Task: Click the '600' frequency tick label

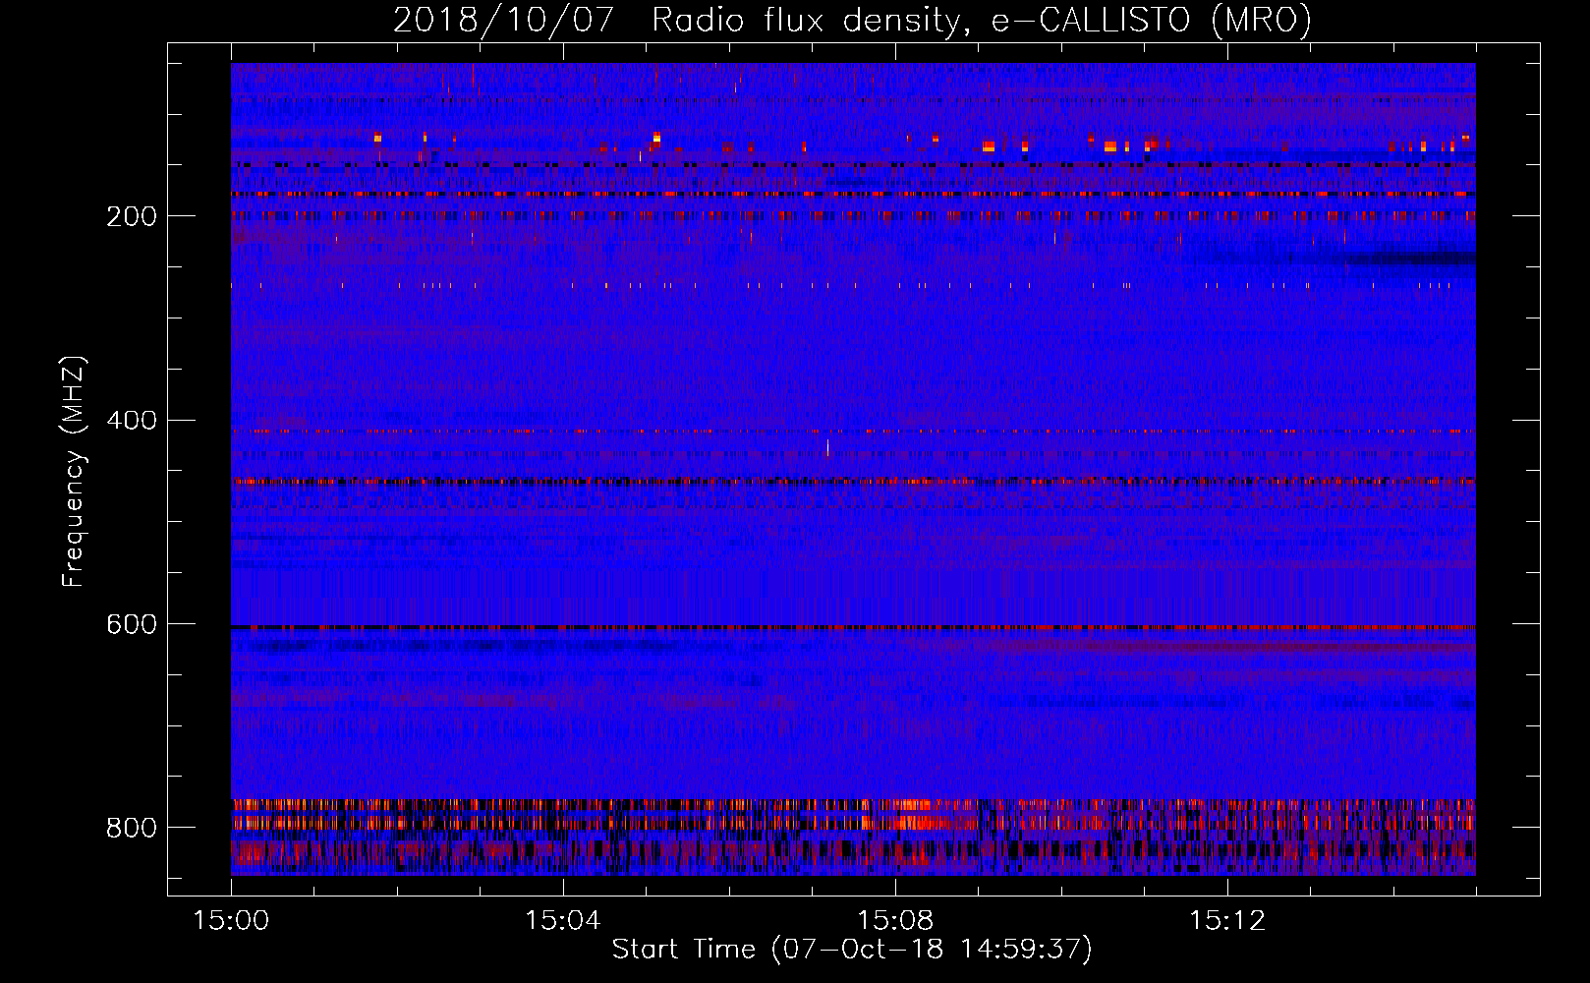Action: tap(131, 624)
